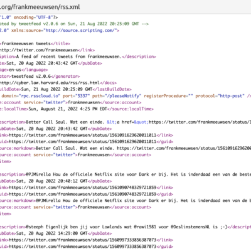Select the title text "frankmeeuwsen tweets"
The height and width of the screenshot is (251, 251).
26,43
